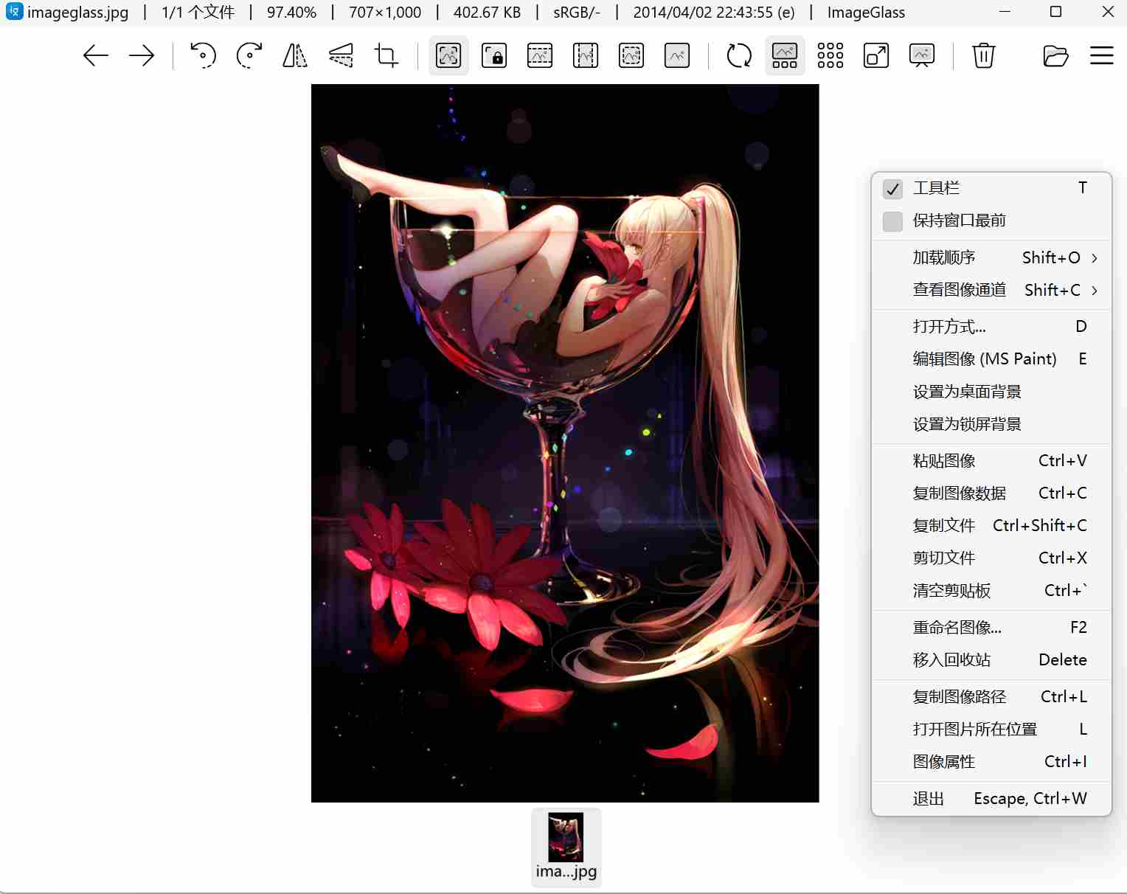
Task: Choose 移入回收站
Action: click(x=991, y=660)
